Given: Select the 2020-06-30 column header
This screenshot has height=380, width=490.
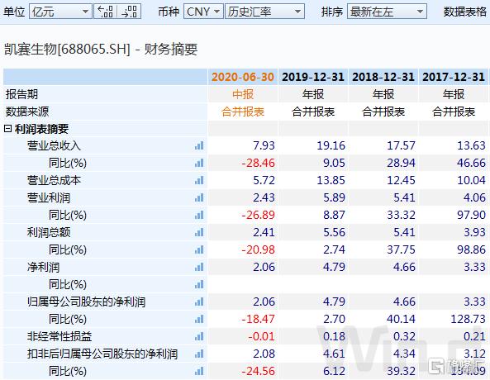Looking at the screenshot, I should (x=243, y=77).
